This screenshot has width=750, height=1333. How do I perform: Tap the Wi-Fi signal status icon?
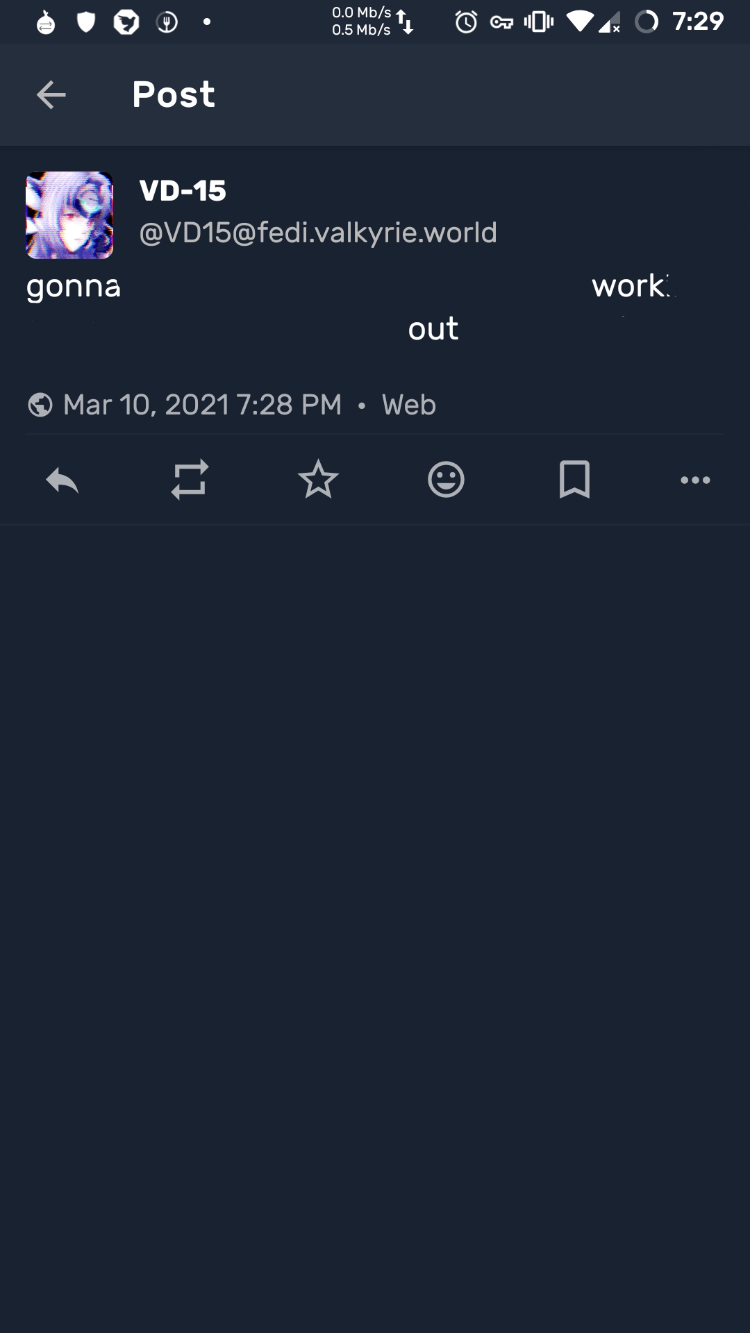click(x=581, y=22)
